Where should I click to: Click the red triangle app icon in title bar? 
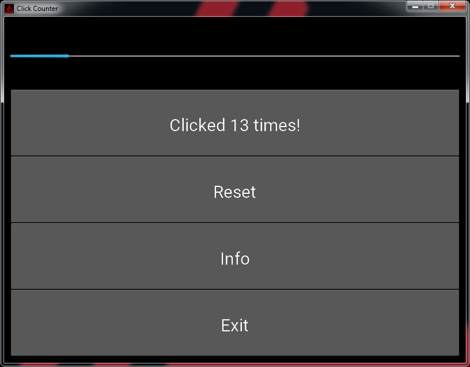[x=9, y=9]
